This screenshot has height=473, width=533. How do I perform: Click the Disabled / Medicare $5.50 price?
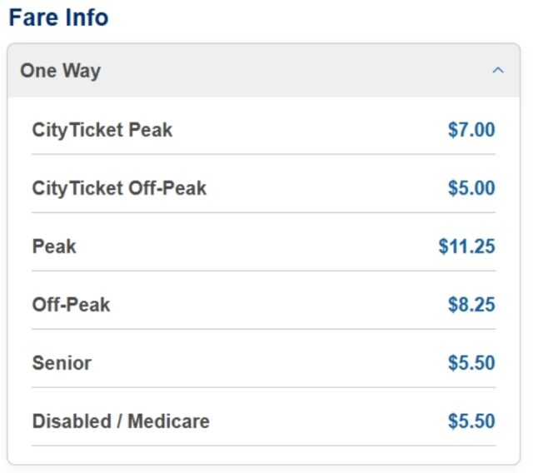pos(471,421)
